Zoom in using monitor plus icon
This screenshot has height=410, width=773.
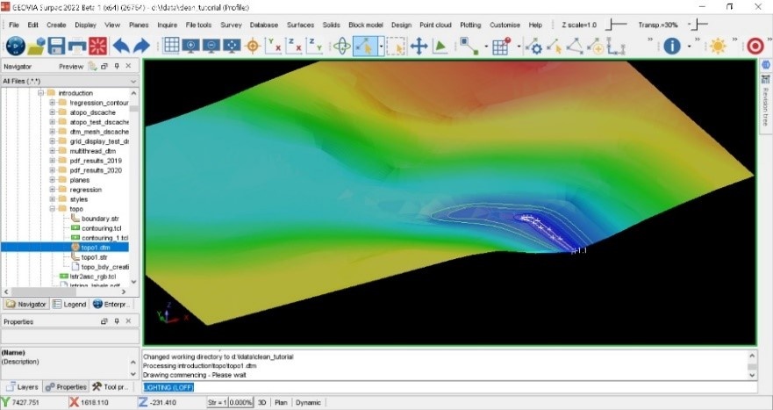(x=190, y=46)
